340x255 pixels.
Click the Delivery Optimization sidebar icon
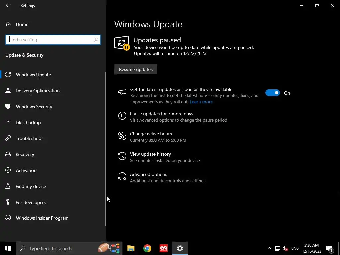click(x=8, y=90)
